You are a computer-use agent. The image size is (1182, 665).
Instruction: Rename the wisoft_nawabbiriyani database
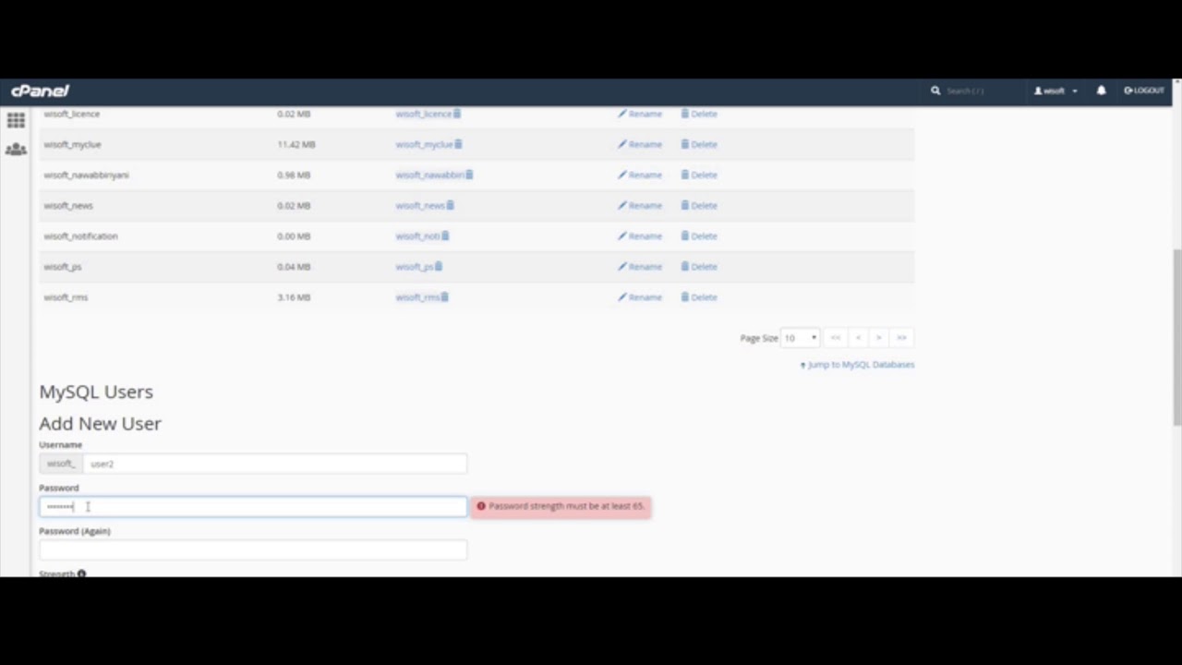[x=640, y=175]
